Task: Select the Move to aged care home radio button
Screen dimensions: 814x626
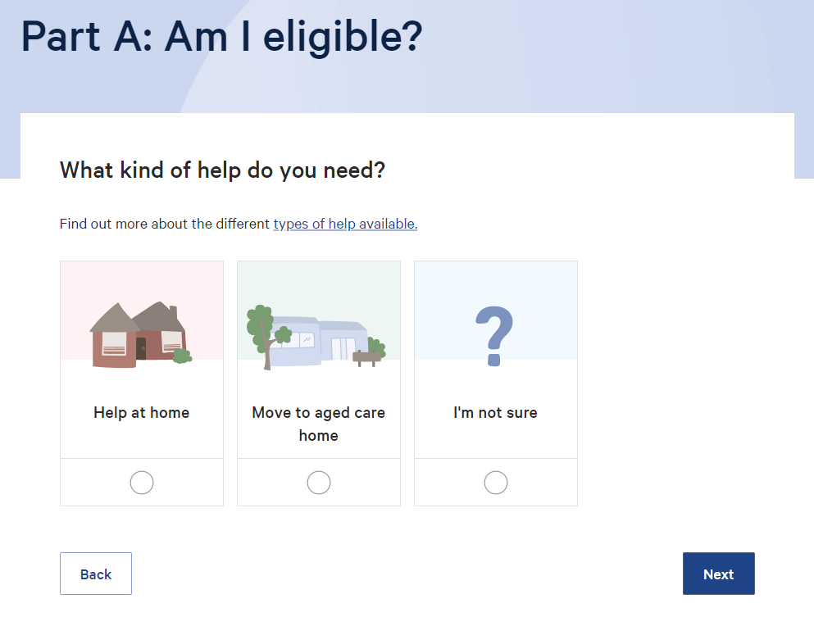Action: click(319, 483)
